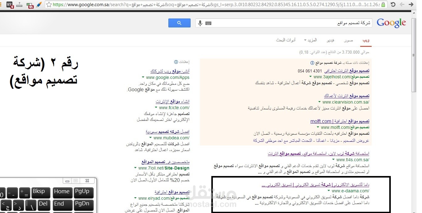Expand arrow next to www.e-daama.com URL
422x213 pixels.
328,191
